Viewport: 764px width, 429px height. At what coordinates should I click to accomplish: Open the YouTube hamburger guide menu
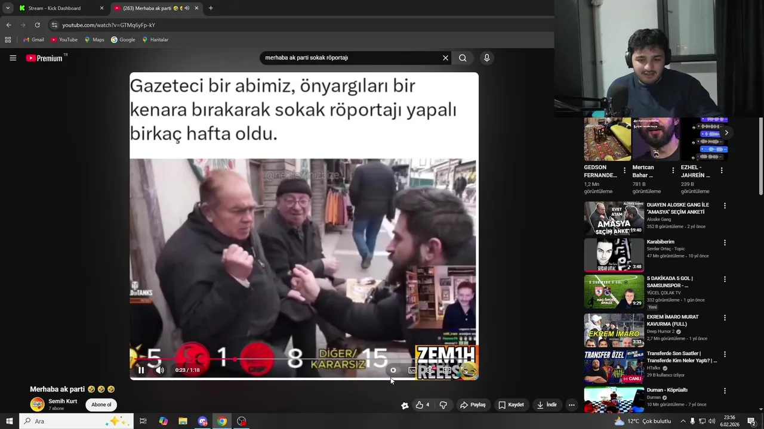[x=13, y=58]
